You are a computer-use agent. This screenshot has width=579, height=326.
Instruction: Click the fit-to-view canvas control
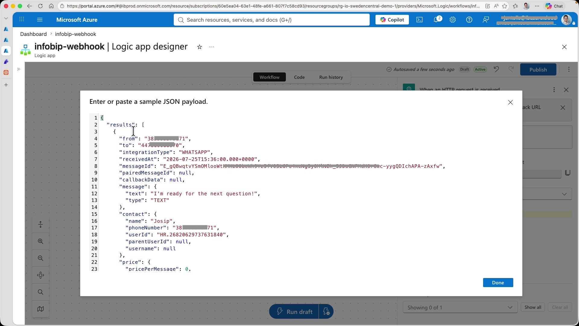point(40,225)
